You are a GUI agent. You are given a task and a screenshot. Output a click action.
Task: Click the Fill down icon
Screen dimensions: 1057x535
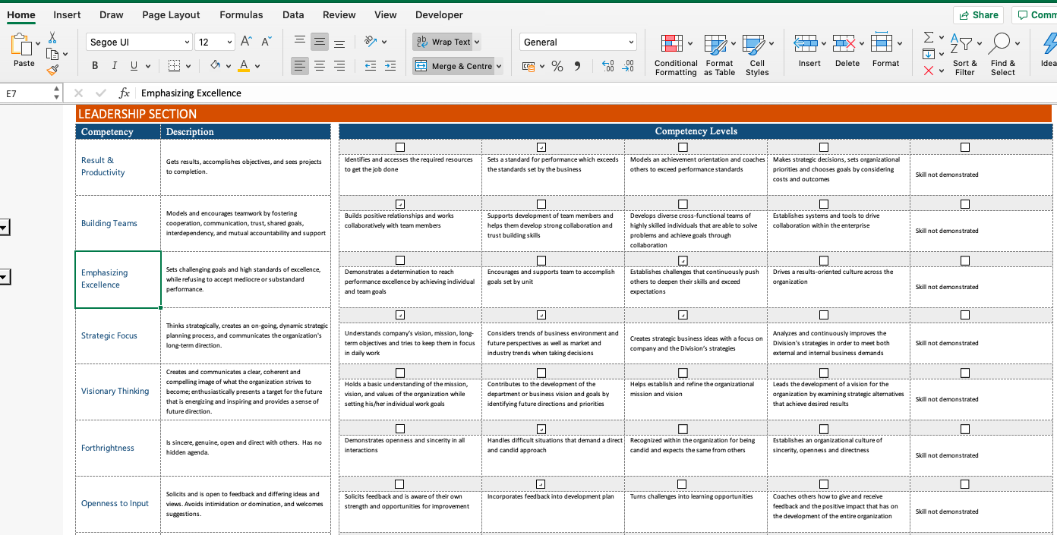[928, 54]
